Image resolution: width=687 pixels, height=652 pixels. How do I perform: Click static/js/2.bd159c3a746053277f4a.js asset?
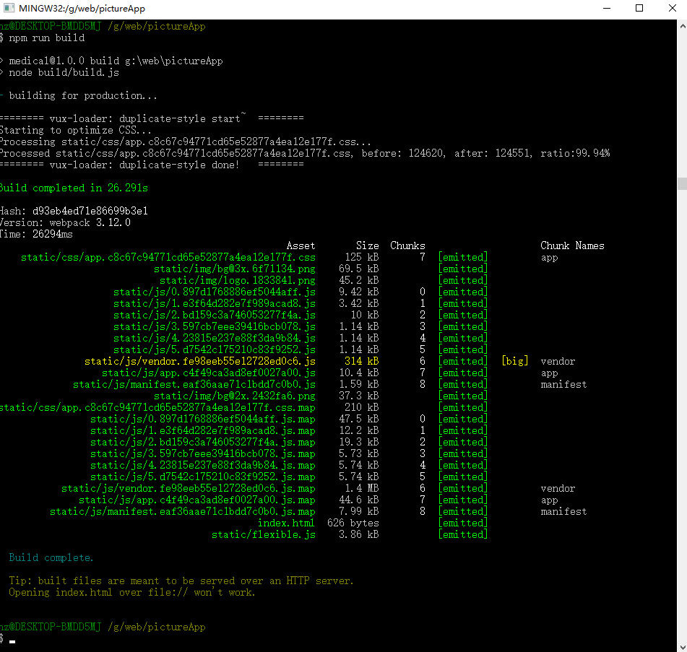click(x=215, y=315)
